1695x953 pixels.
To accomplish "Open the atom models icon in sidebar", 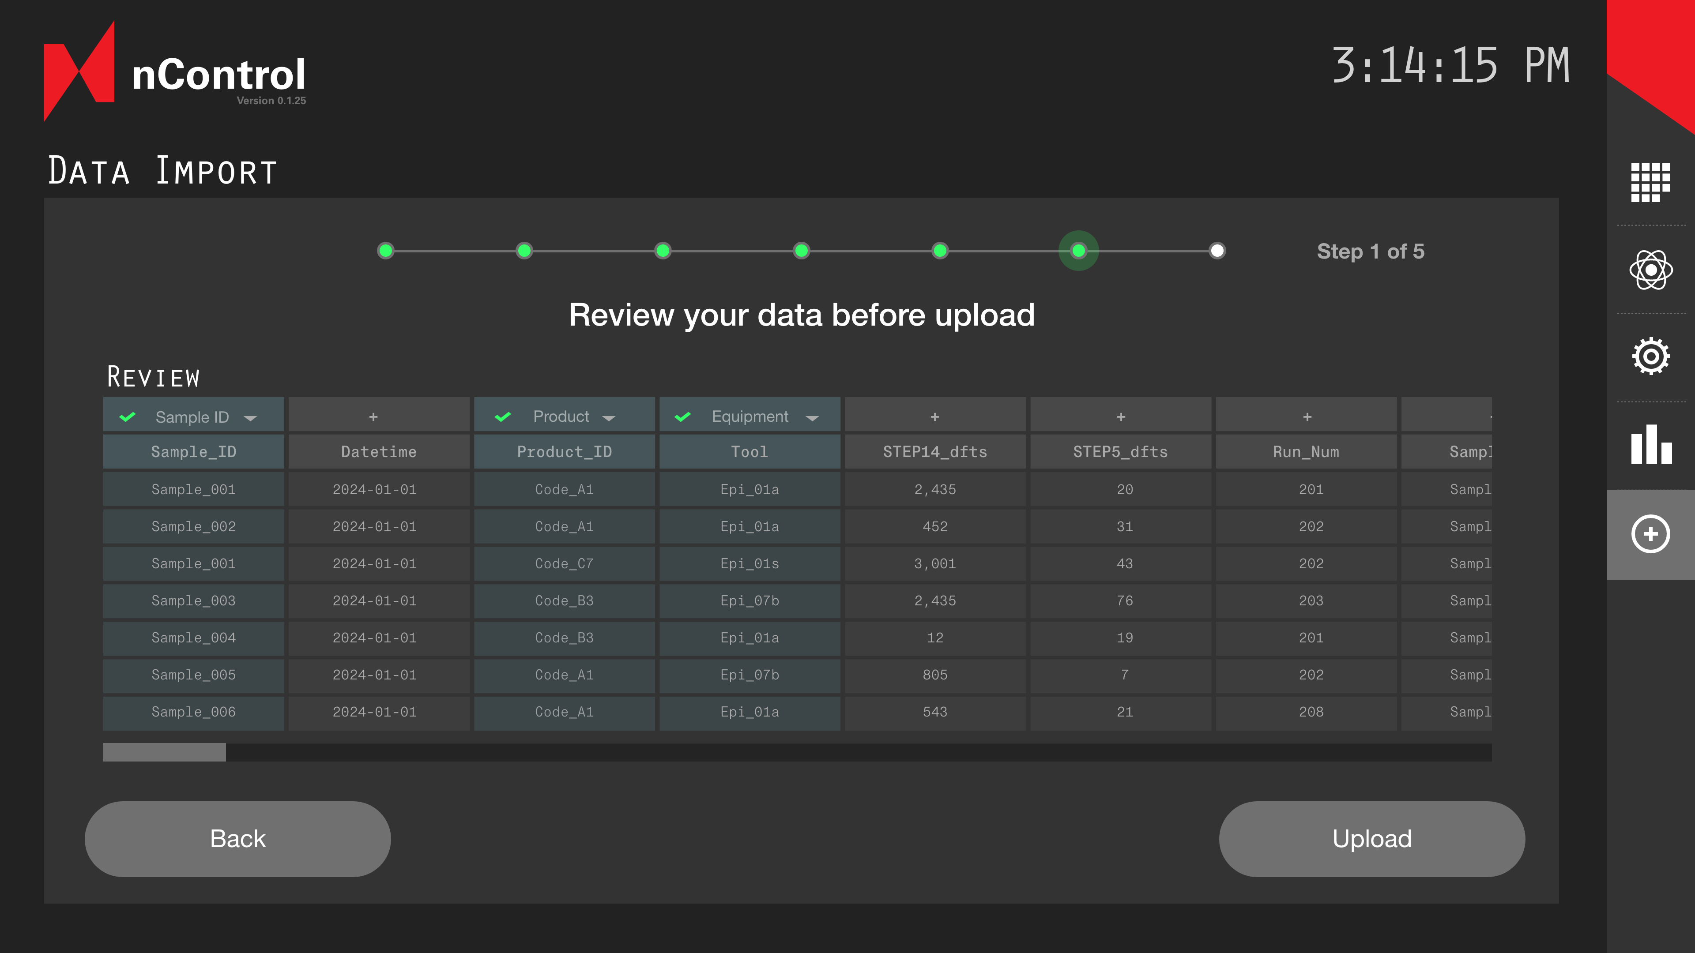I will click(1650, 270).
